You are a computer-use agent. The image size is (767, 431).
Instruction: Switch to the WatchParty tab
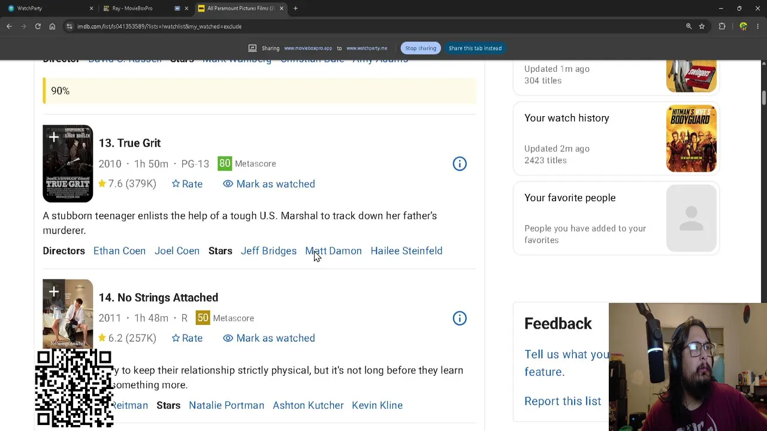tap(48, 8)
